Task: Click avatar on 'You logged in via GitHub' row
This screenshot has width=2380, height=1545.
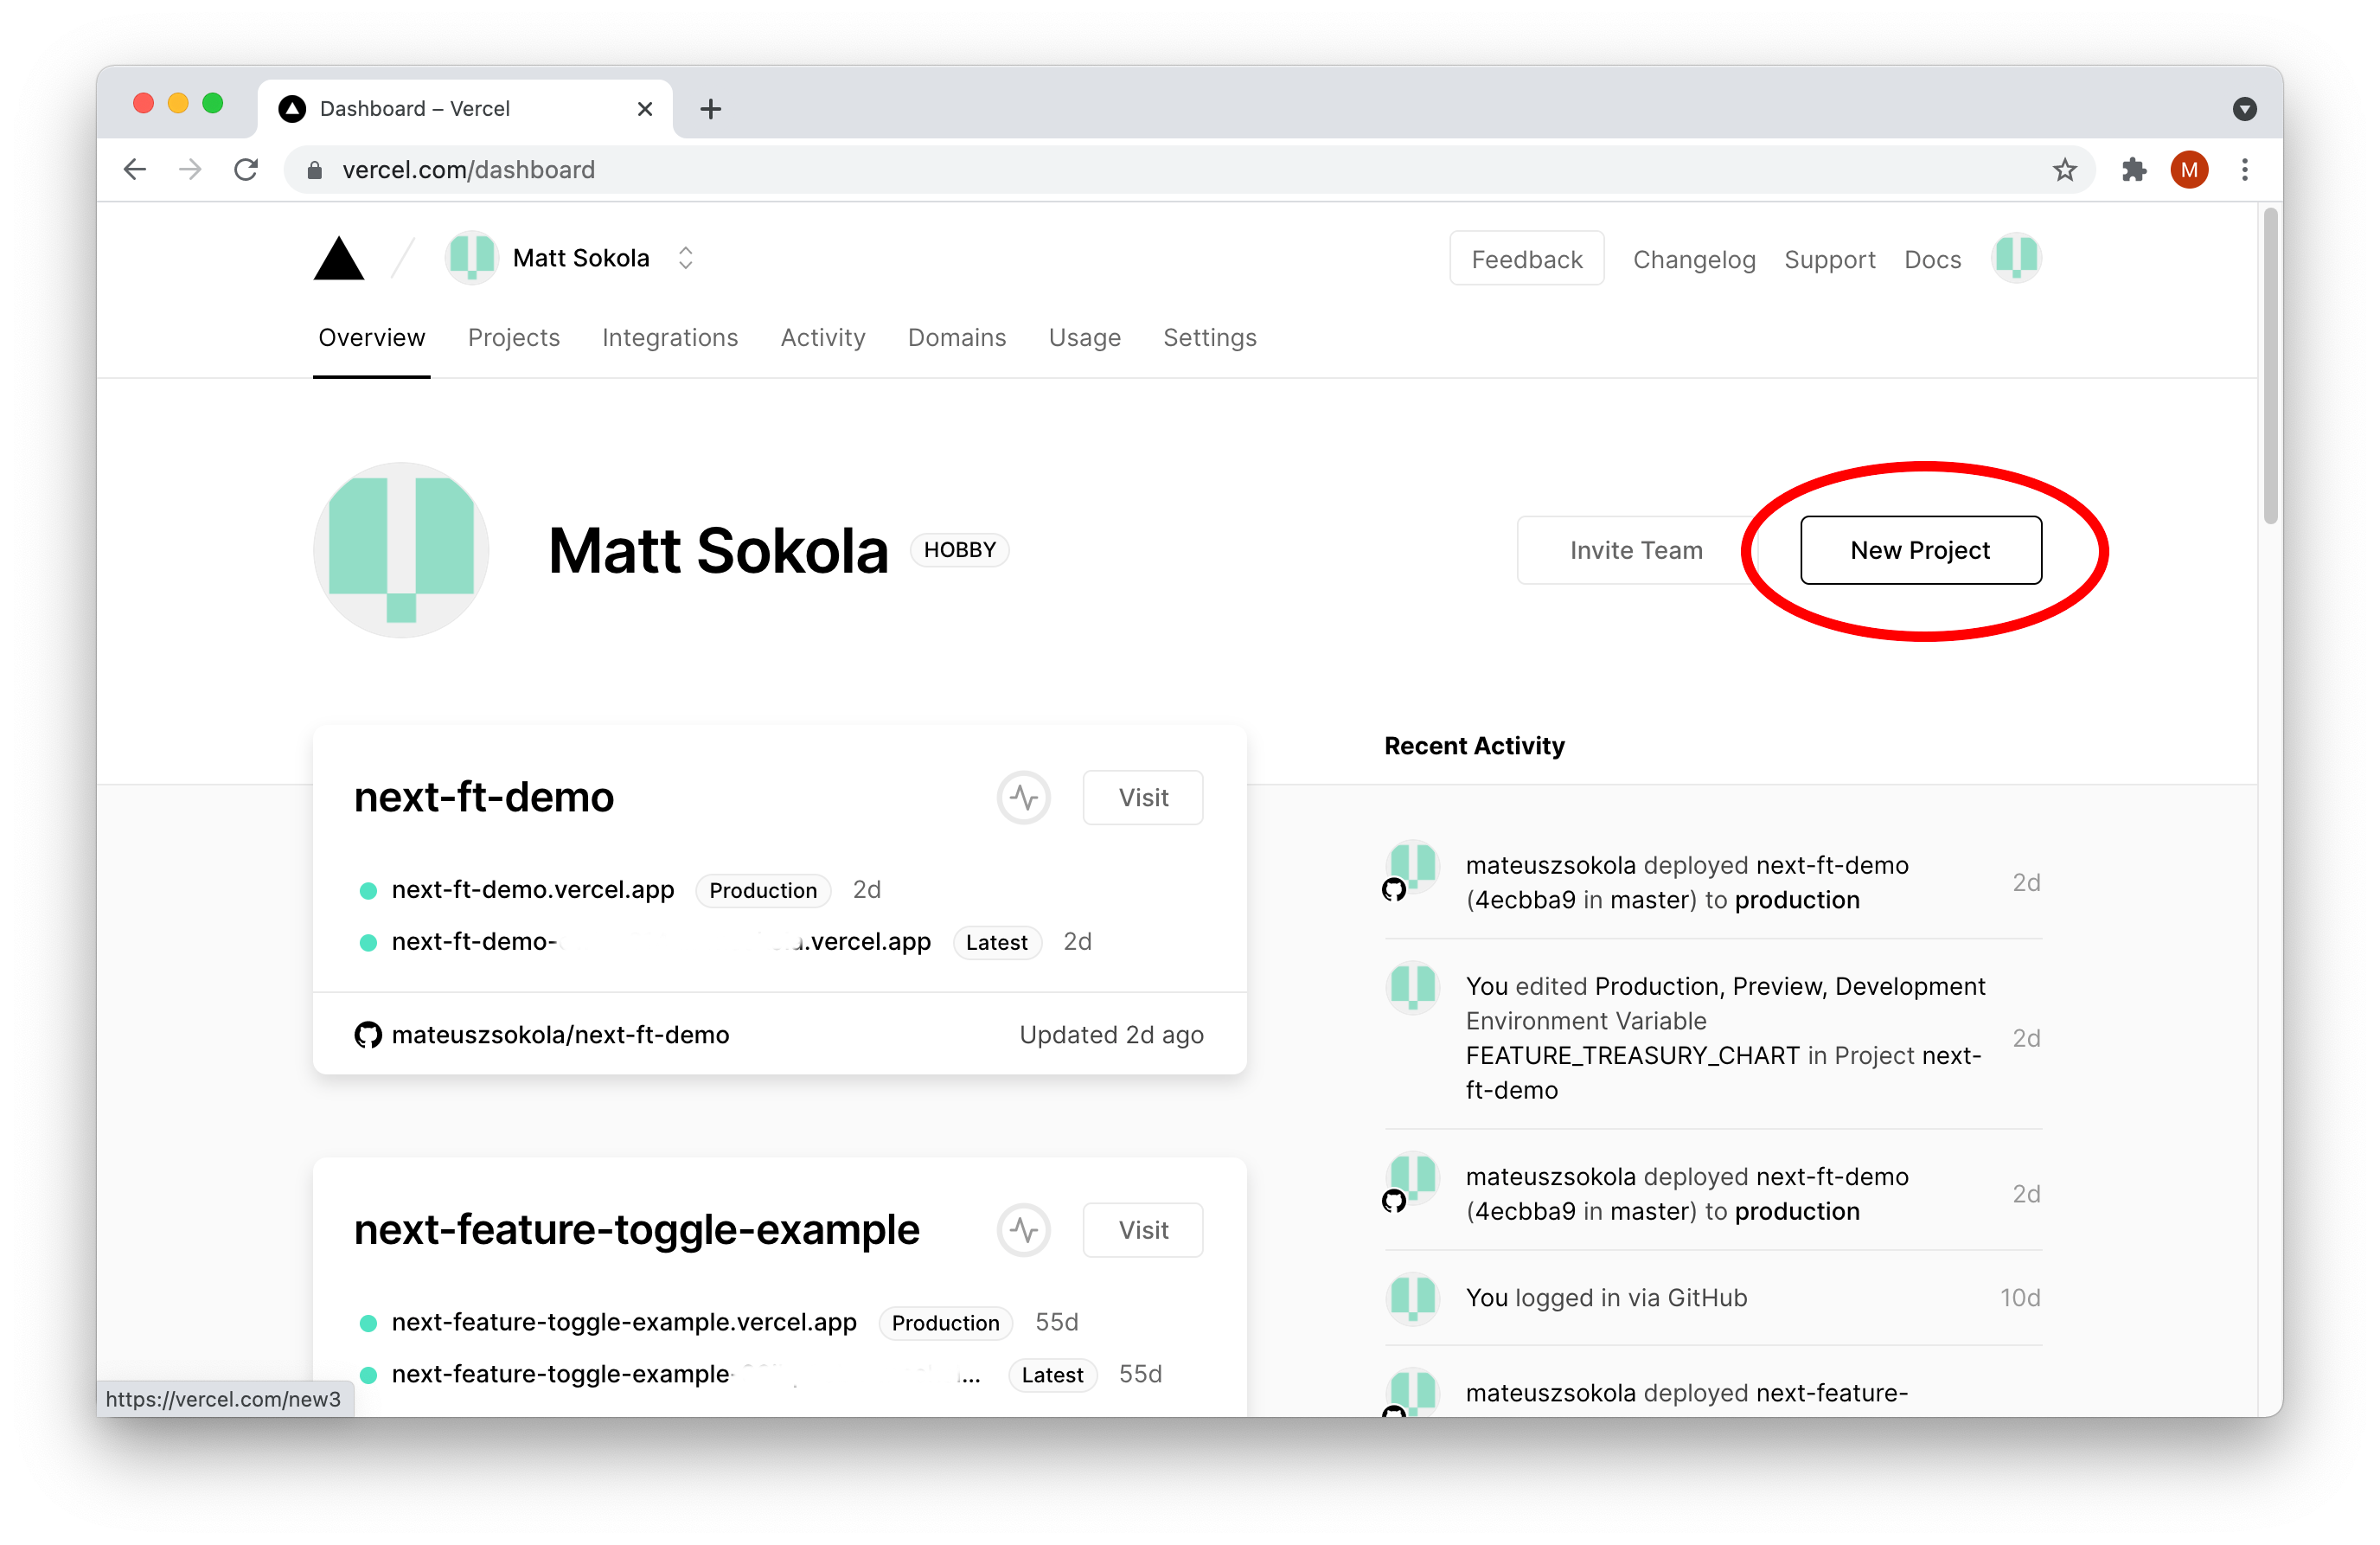Action: (x=1412, y=1298)
